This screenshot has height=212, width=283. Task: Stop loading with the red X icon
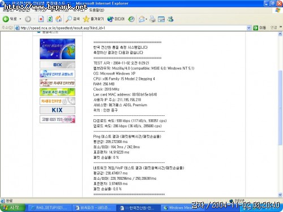[41, 19]
